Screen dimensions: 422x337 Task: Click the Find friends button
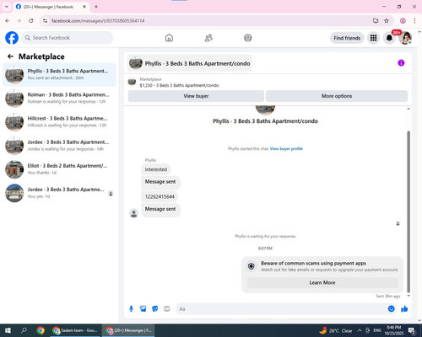pyautogui.click(x=347, y=38)
